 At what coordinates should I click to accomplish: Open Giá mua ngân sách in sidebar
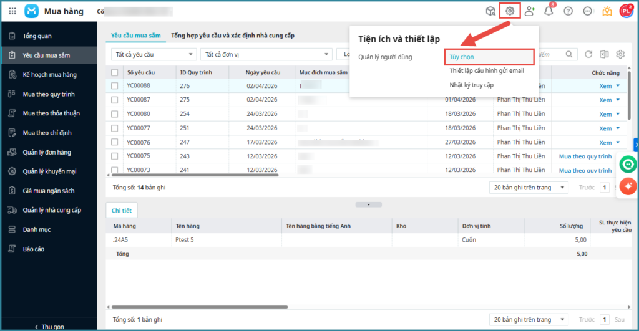pyautogui.click(x=49, y=191)
